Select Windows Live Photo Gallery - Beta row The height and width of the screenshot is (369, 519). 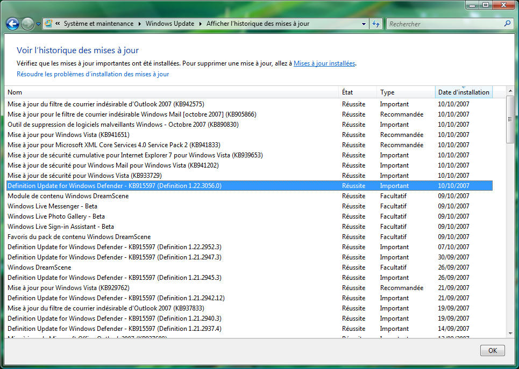point(56,216)
